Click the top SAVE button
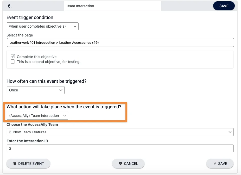241x175 pixels. tap(224, 5)
